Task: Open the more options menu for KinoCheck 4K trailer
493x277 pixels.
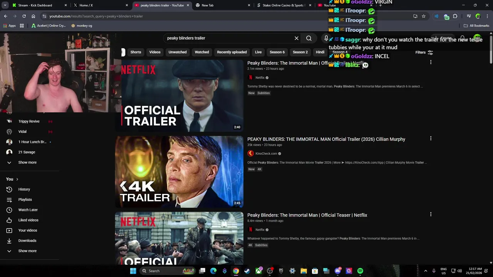Action: click(x=431, y=138)
